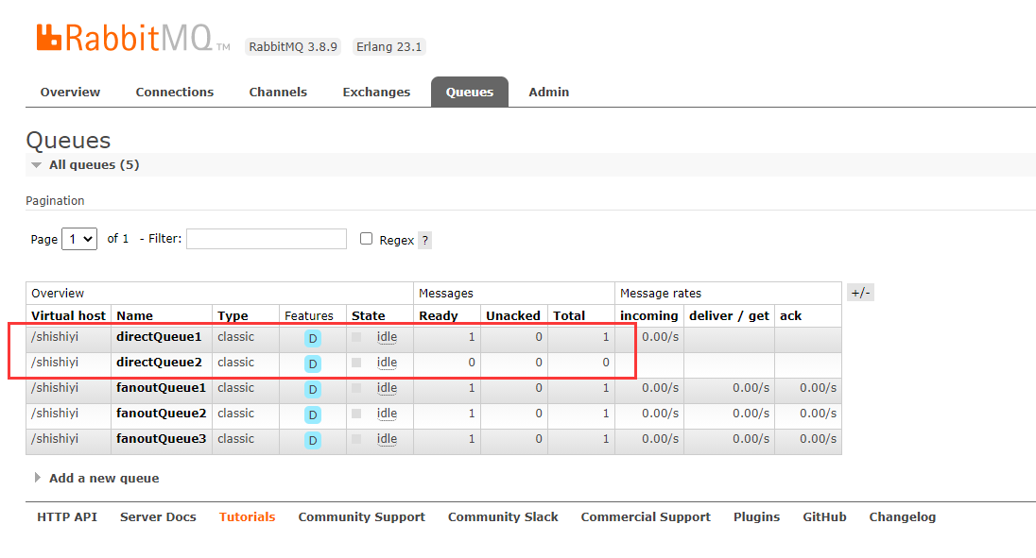Open the fanoutQueue2 queue details
Screen dimensions: 1036x558
coord(162,414)
